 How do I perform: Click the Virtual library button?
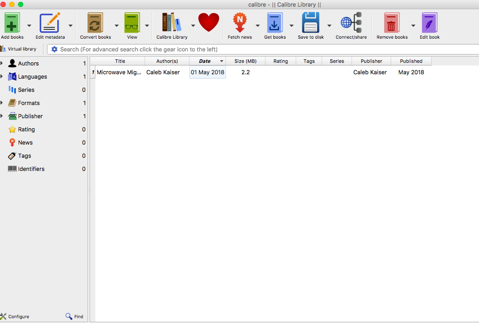(18, 49)
